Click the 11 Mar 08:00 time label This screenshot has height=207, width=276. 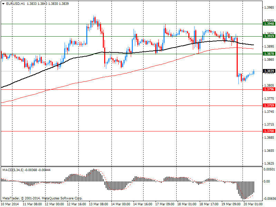(32, 204)
